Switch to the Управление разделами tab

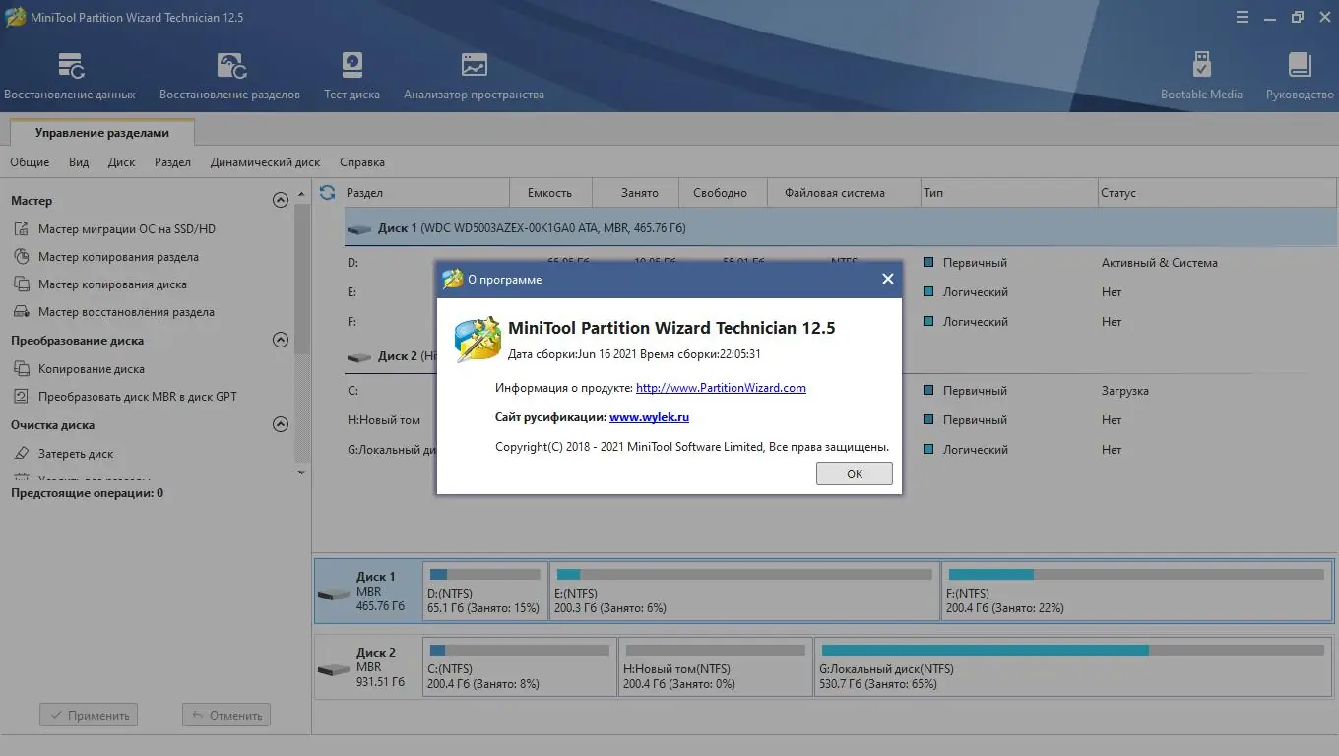pos(100,130)
